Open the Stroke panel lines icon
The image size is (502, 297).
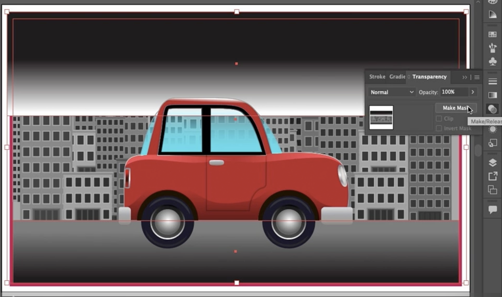492,82
